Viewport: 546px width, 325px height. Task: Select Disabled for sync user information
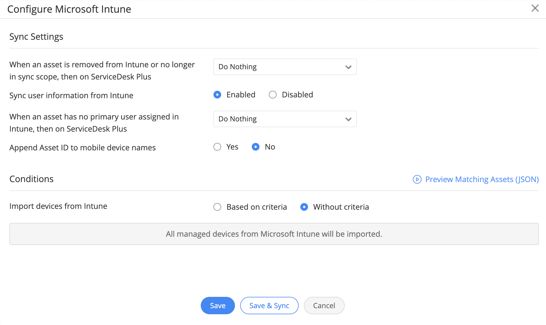pos(273,95)
